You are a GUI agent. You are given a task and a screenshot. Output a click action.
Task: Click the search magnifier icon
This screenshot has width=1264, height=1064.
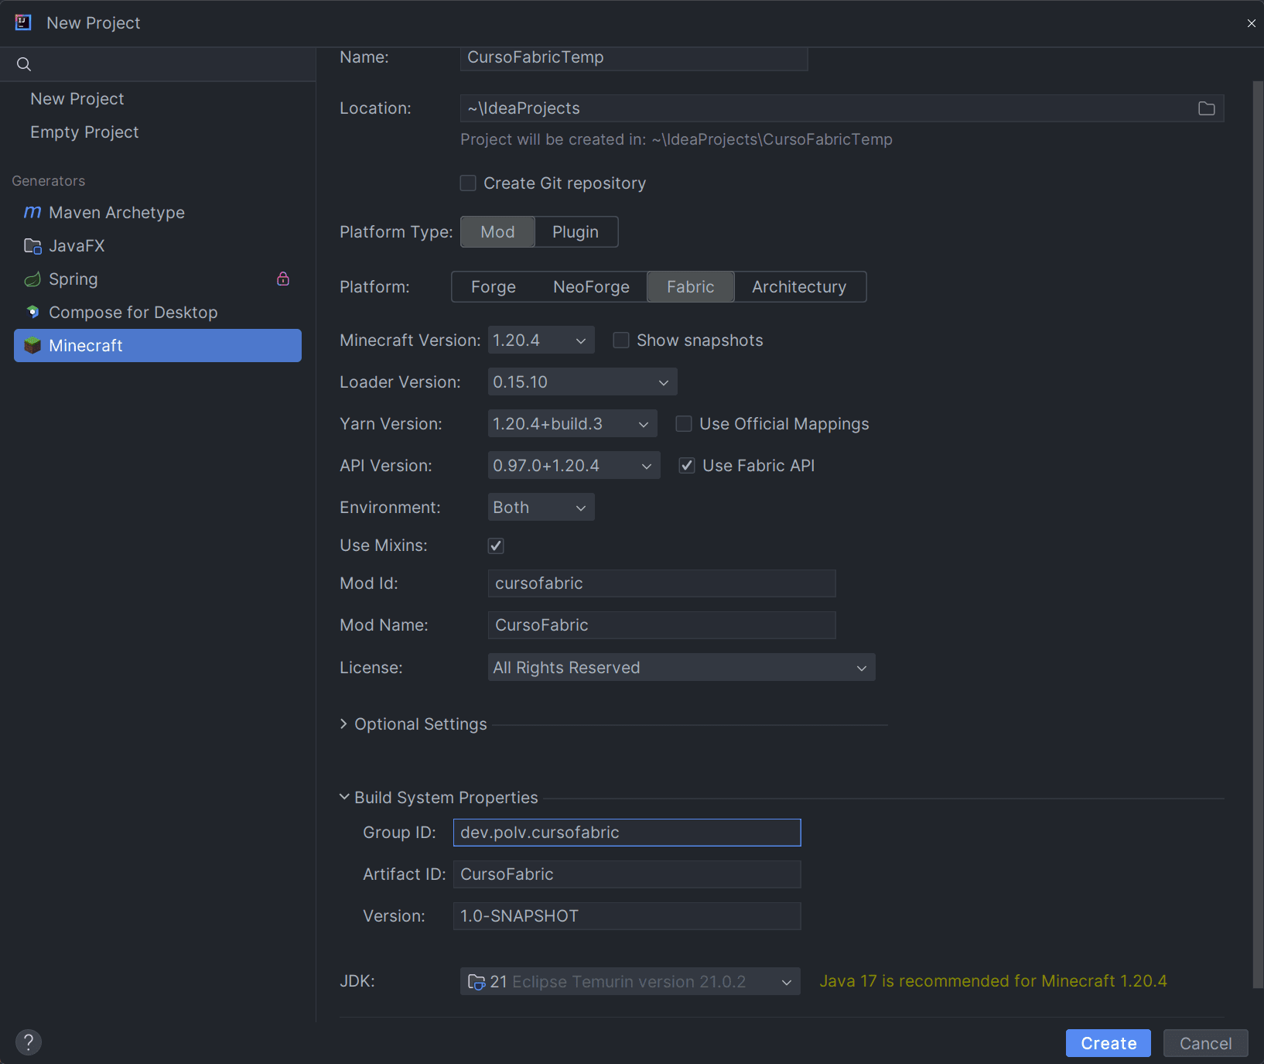pyautogui.click(x=24, y=64)
